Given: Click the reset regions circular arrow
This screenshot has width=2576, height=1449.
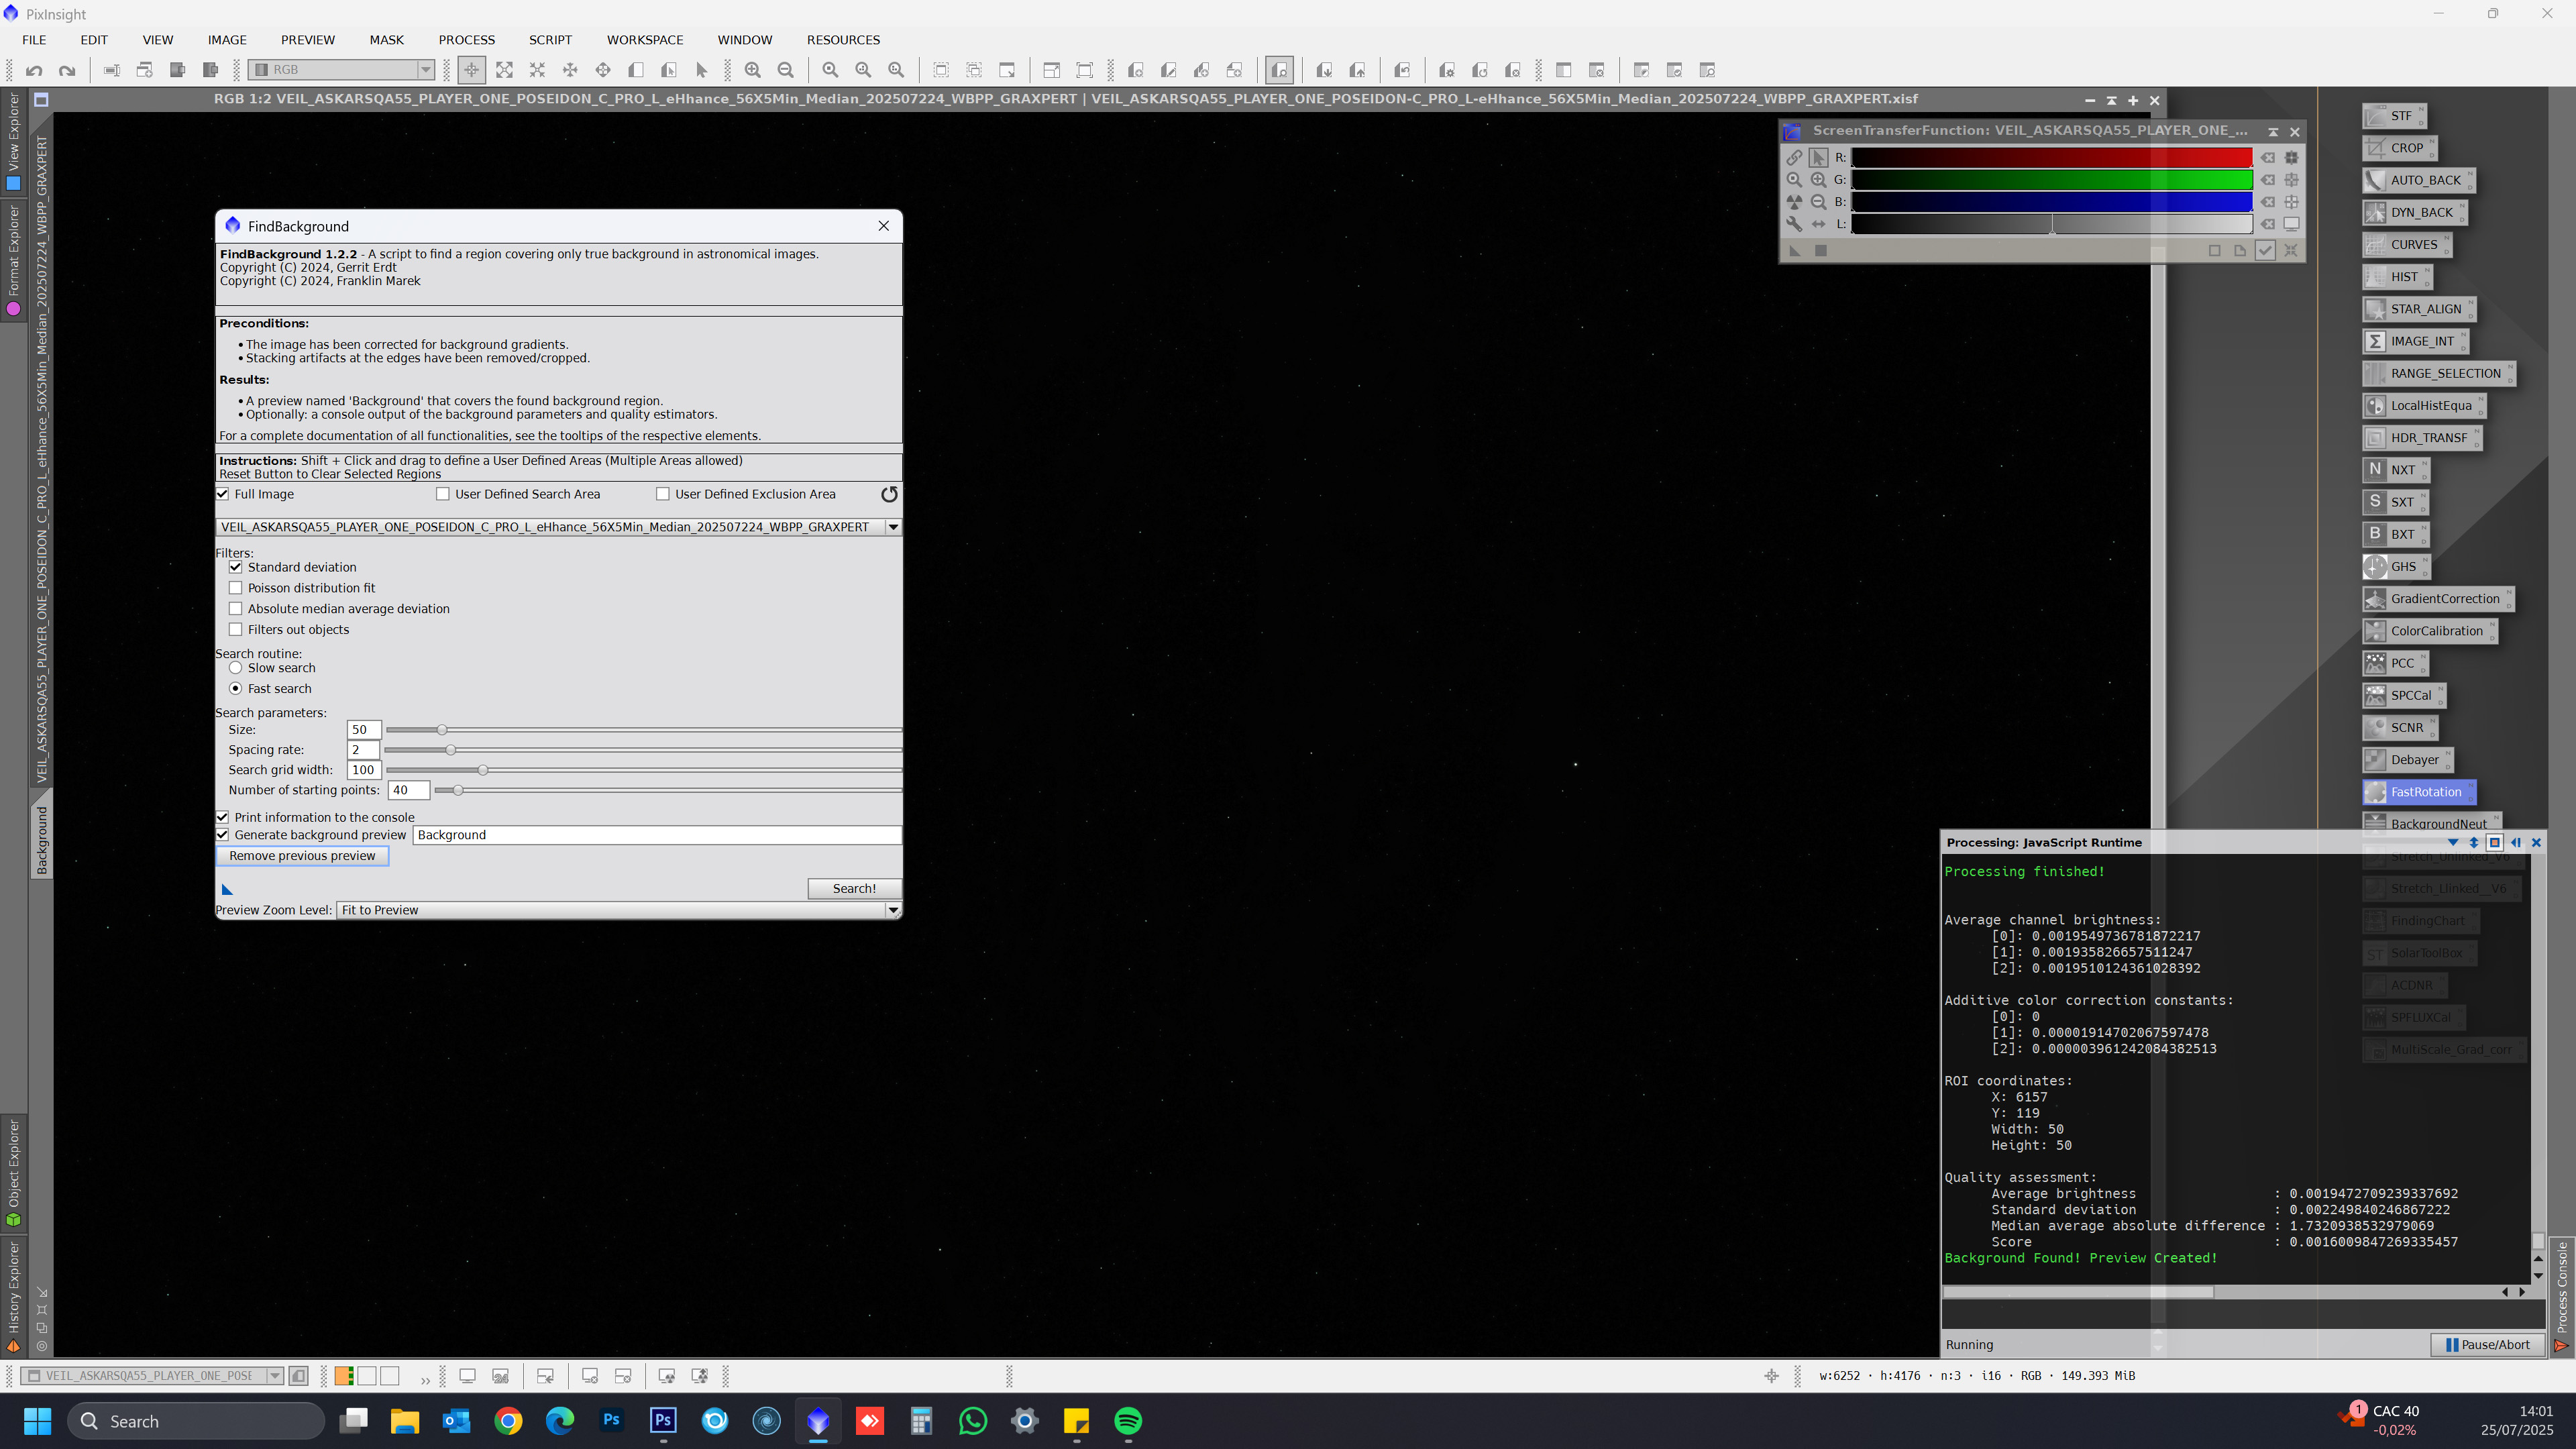Looking at the screenshot, I should (x=889, y=494).
